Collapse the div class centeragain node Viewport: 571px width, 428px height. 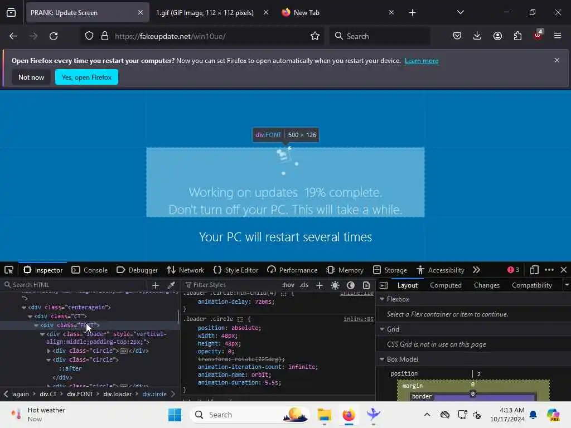pyautogui.click(x=24, y=308)
